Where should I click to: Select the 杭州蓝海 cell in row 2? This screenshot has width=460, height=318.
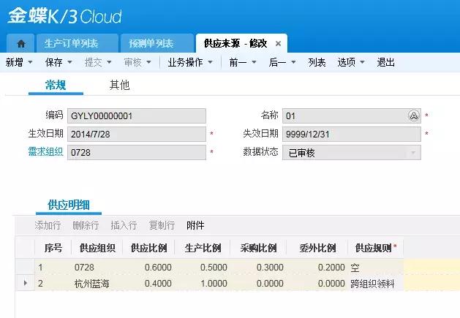97,283
